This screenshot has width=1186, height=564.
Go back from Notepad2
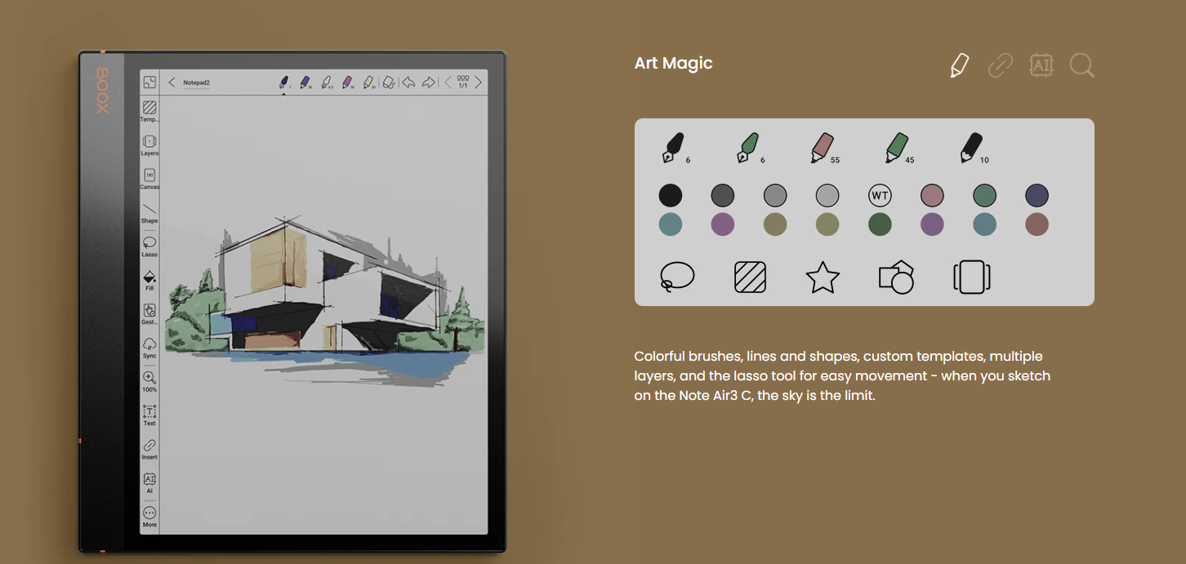coord(172,82)
